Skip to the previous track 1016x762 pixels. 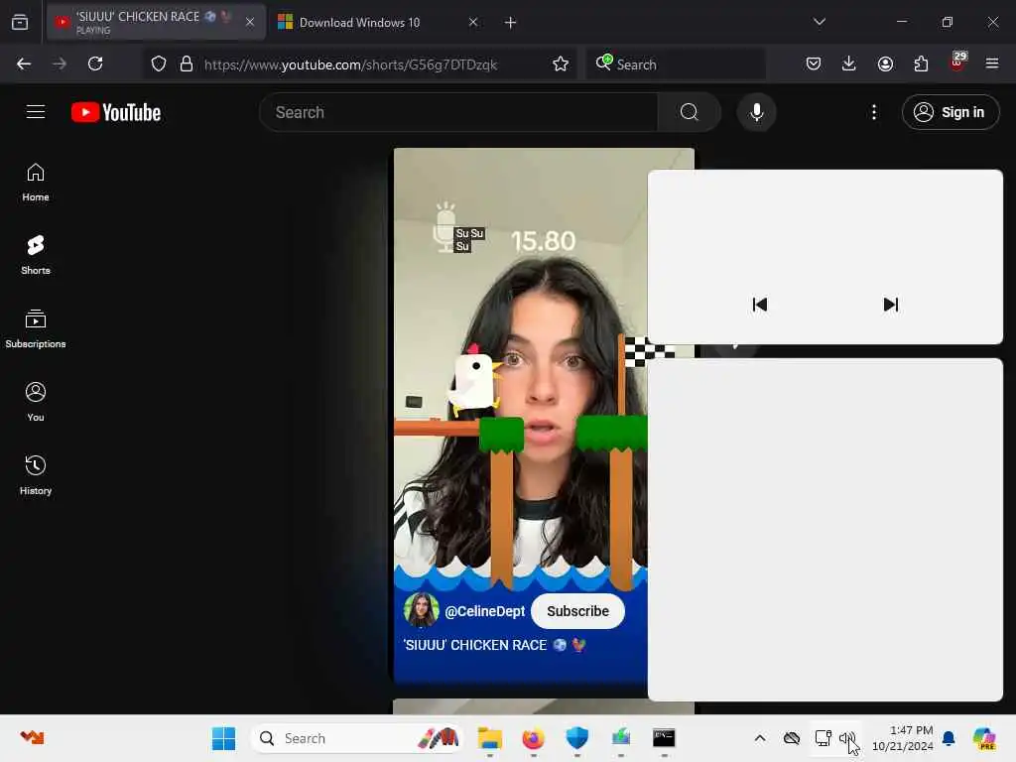point(759,305)
